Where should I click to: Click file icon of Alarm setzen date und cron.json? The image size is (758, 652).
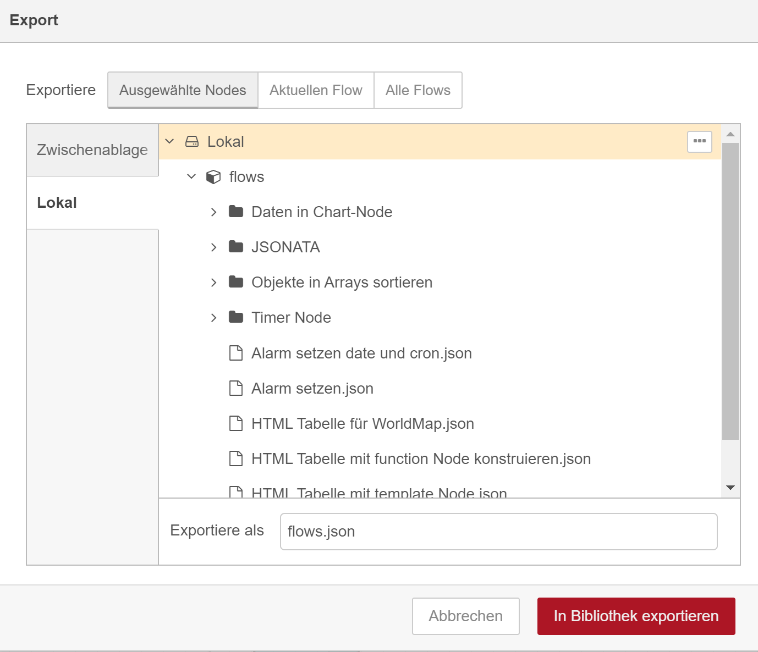pos(236,353)
